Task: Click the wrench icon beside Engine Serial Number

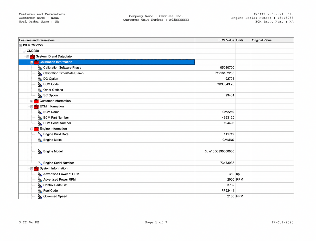Action: [x=40, y=163]
